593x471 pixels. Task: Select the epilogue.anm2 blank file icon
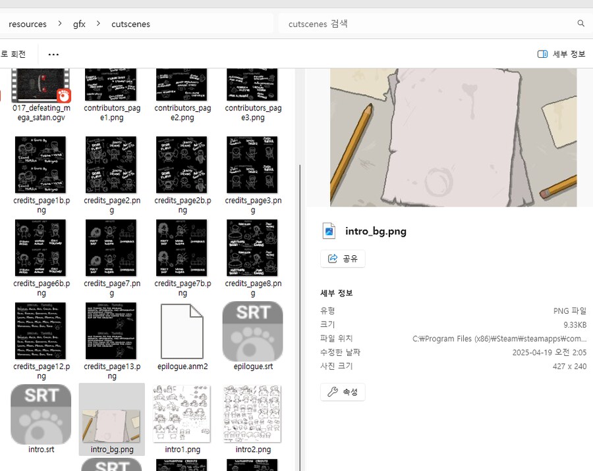[182, 331]
